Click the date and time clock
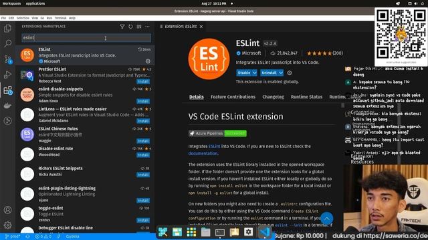The height and width of the screenshot is (240, 428). click(x=214, y=3)
